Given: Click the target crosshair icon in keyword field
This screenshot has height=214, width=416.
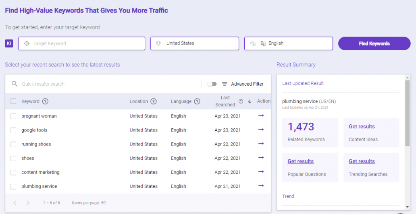Looking at the screenshot, I should [27, 43].
